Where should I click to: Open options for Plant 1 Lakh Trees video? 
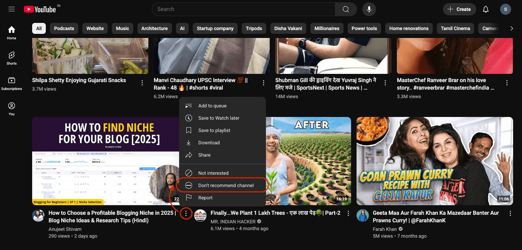(348, 213)
